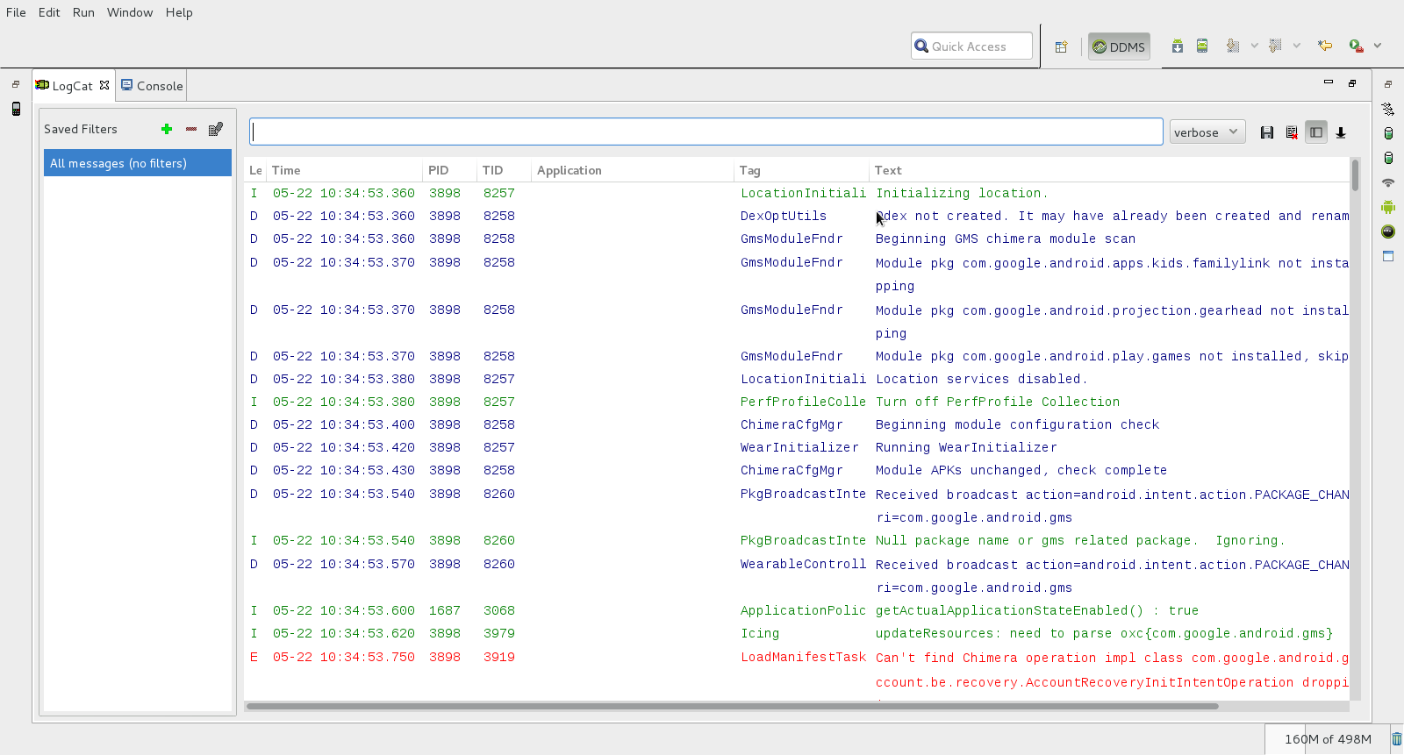
Task: Click the Level column header
Action: pyautogui.click(x=255, y=170)
